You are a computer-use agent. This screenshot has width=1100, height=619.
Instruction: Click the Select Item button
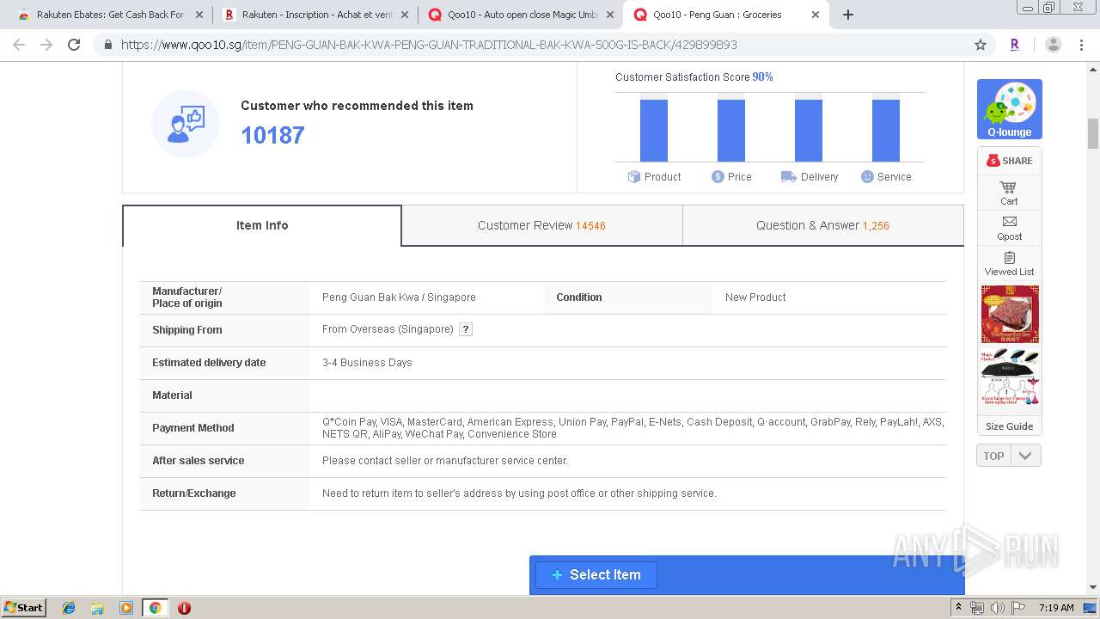tap(596, 574)
